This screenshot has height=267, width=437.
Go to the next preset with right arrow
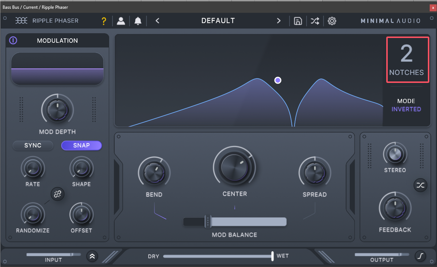coord(279,21)
